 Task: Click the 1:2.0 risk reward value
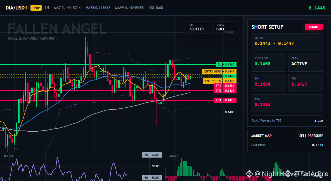(318, 120)
